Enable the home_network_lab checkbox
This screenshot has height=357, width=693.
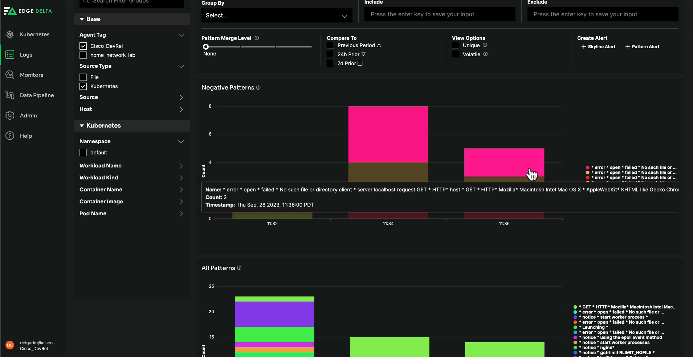[83, 55]
